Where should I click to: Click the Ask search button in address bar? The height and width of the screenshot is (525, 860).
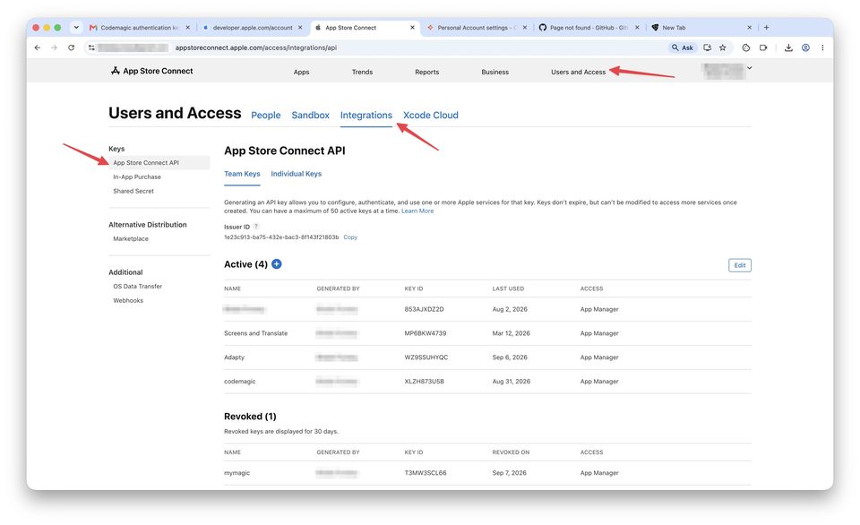[x=683, y=47]
